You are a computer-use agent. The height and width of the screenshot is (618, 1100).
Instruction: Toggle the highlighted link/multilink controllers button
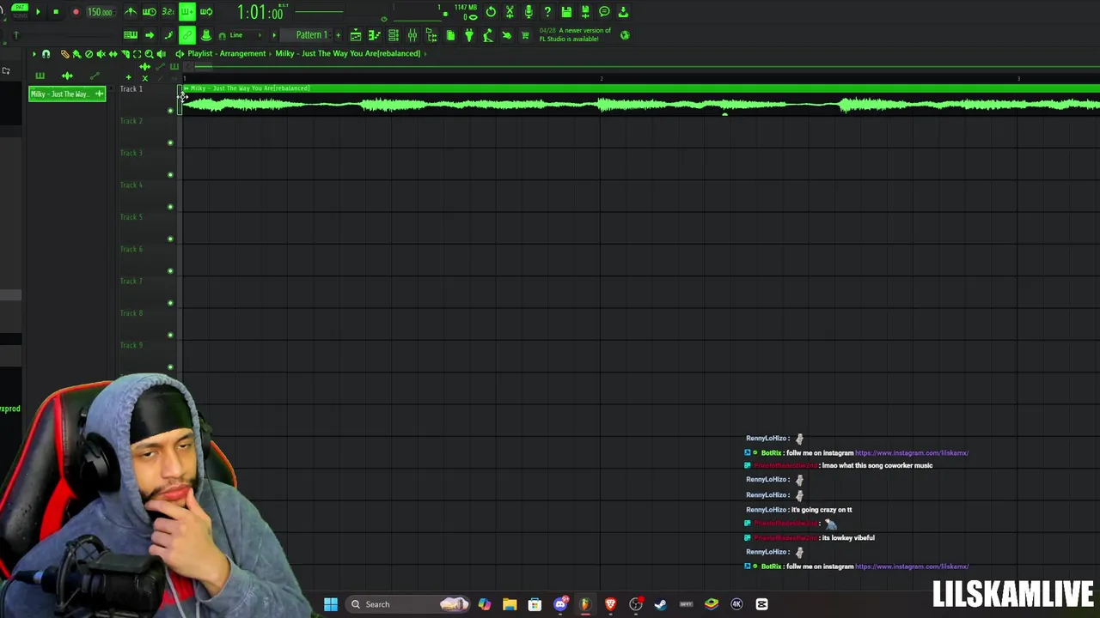[x=186, y=35]
